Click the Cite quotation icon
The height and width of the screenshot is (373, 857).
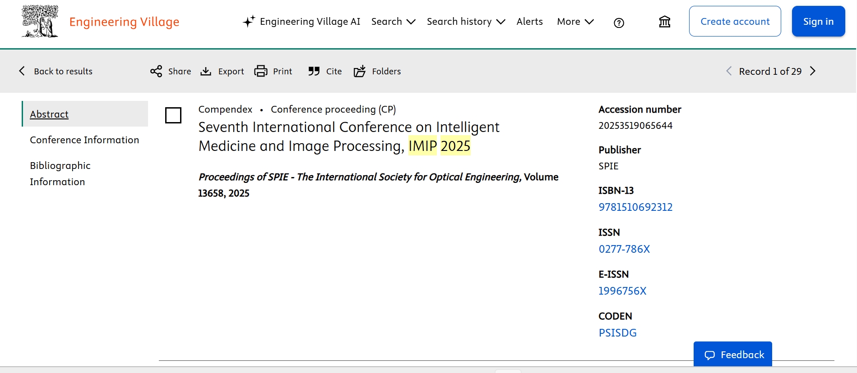point(314,71)
